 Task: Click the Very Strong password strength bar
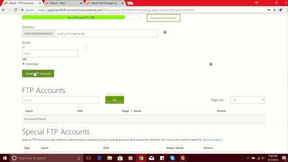coord(81,18)
